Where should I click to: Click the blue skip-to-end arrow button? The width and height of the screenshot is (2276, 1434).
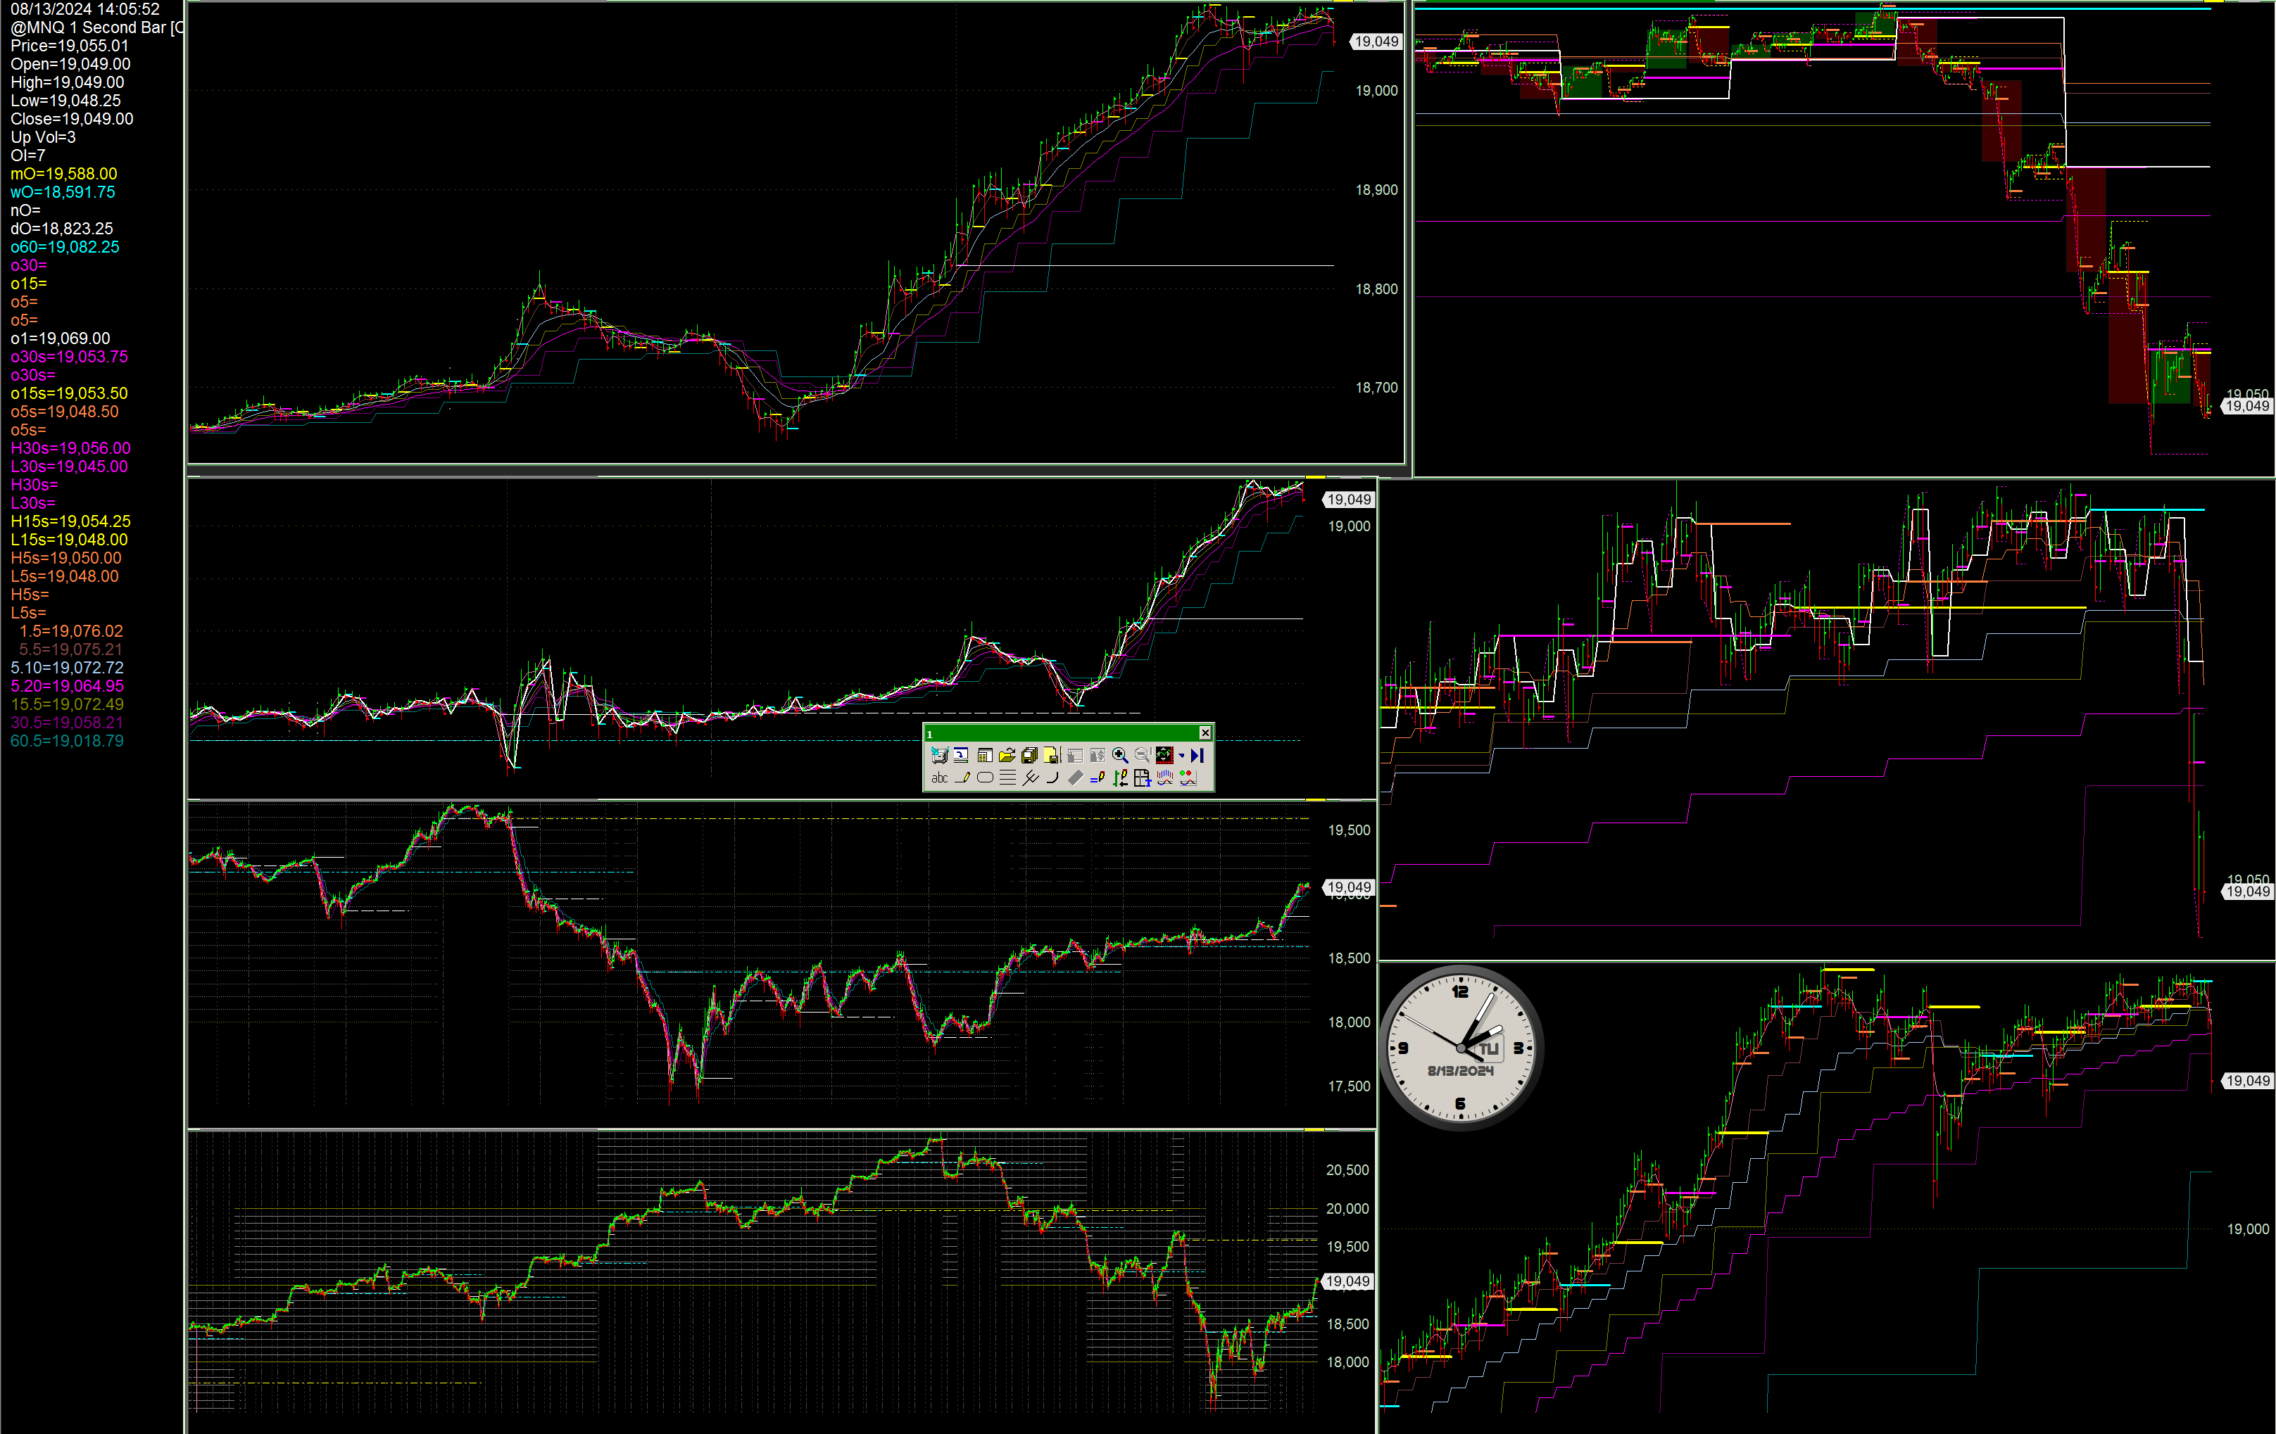coord(1197,756)
